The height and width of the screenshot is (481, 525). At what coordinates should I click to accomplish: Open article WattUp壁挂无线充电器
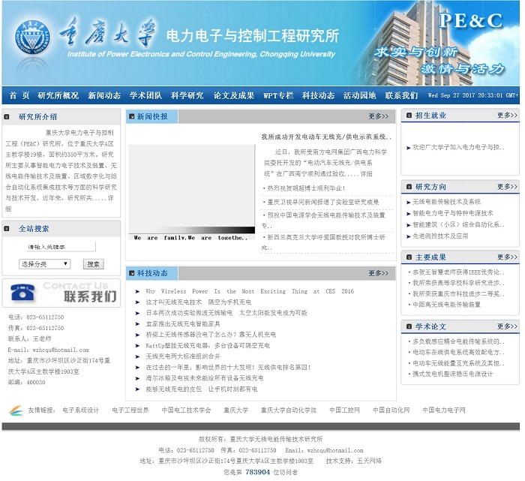click(208, 346)
